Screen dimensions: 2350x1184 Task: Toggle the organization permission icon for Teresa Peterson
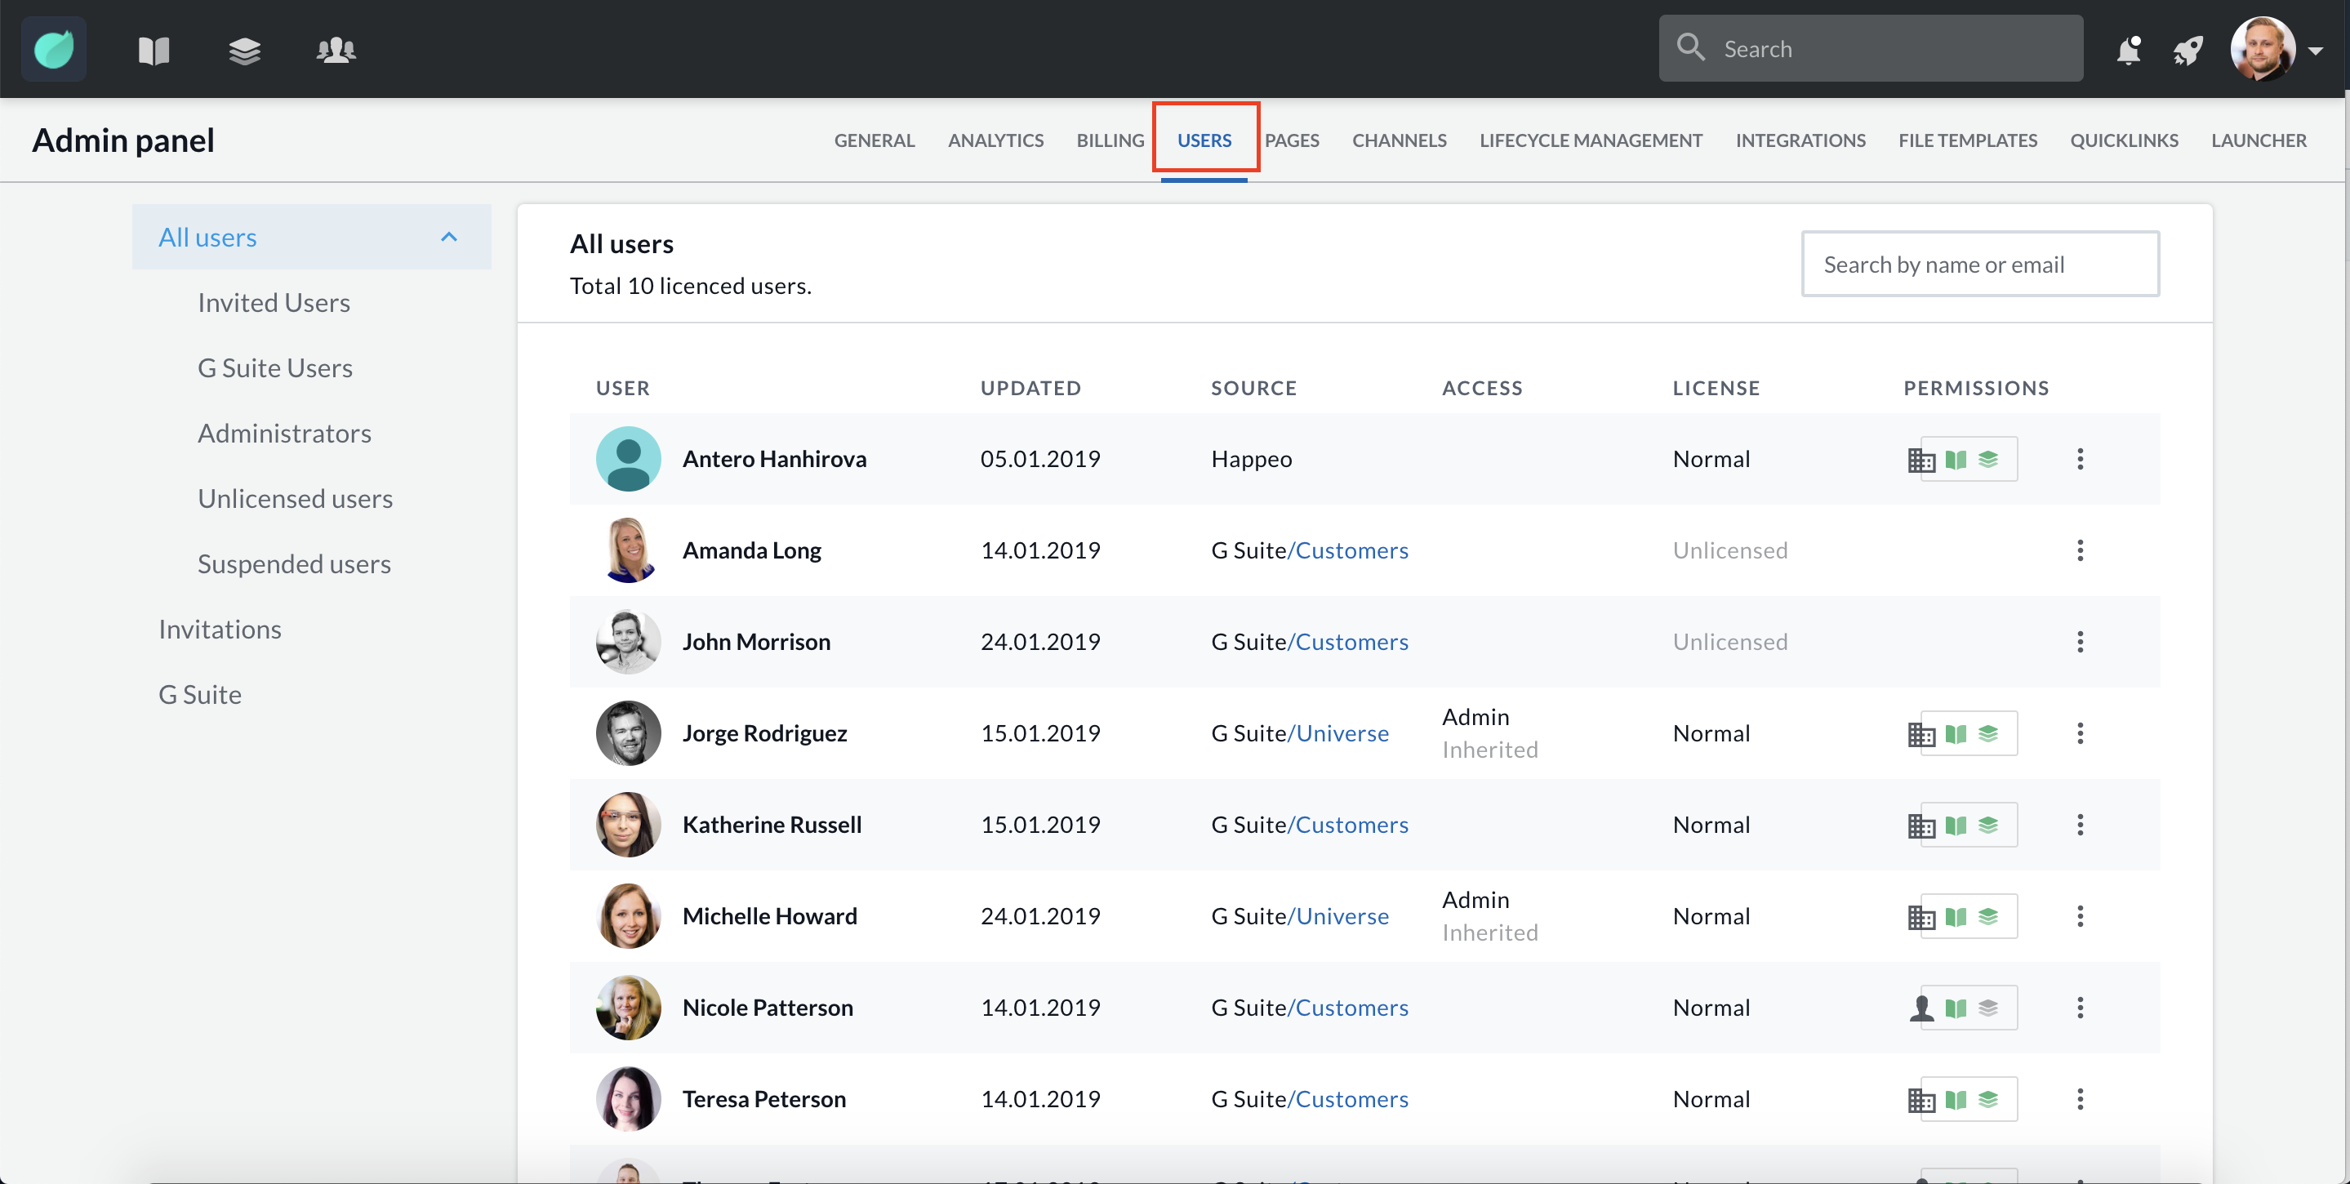coord(1921,1100)
